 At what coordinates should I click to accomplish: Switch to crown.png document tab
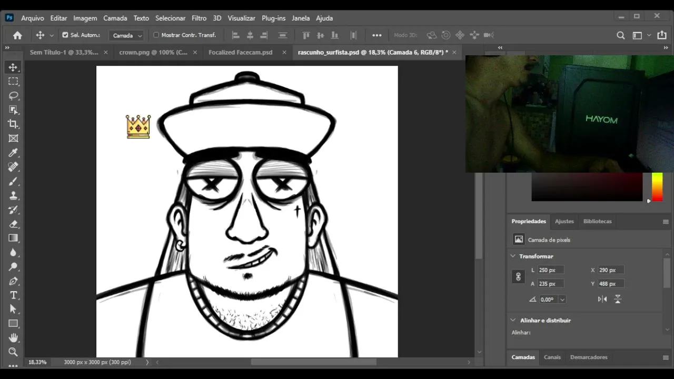[153, 53]
